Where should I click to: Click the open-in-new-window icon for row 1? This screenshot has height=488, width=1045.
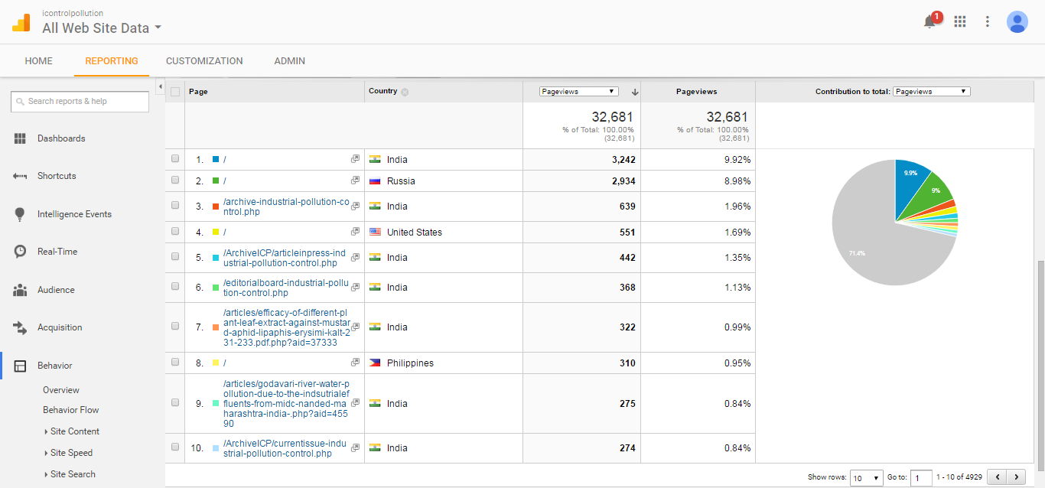tap(355, 159)
